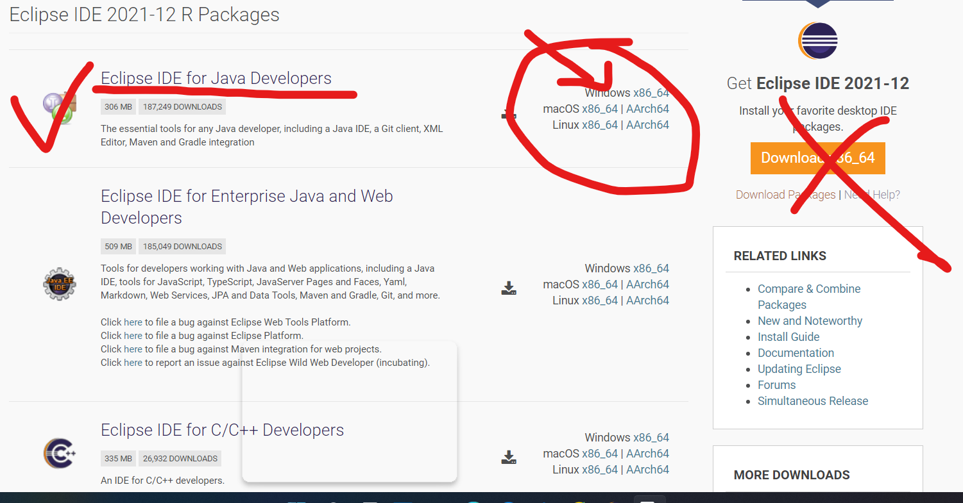Open Eclipse IDE for Enterprise Java and Web Developers
963x503 pixels.
pyautogui.click(x=247, y=207)
